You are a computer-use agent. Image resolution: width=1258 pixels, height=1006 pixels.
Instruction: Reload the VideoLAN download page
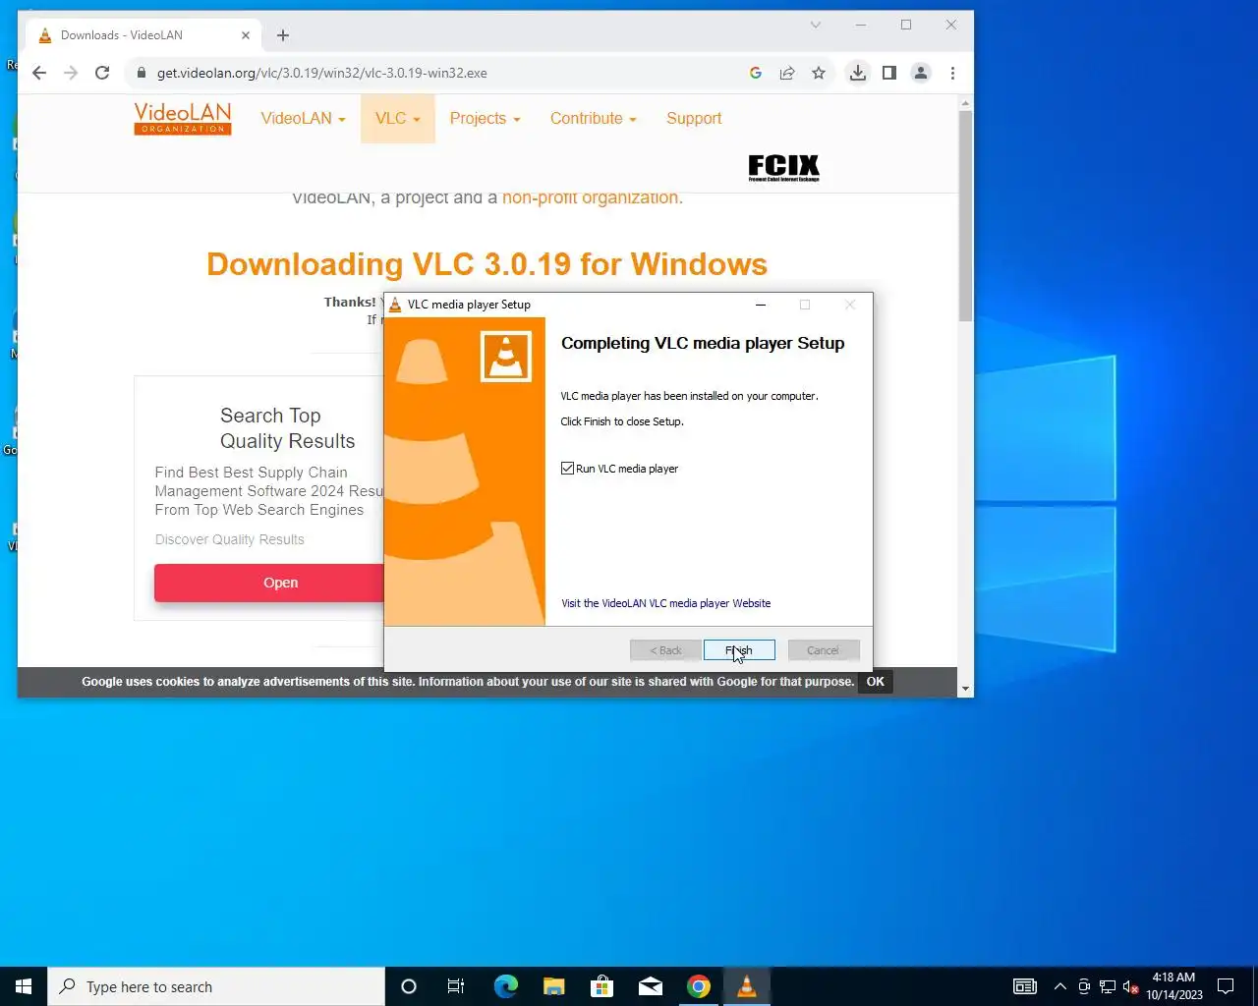[102, 73]
